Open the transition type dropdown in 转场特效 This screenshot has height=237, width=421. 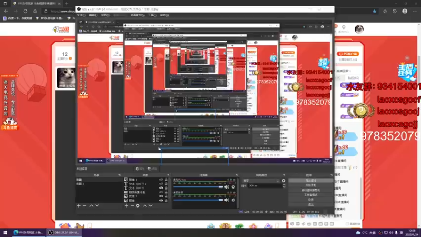[260, 181]
